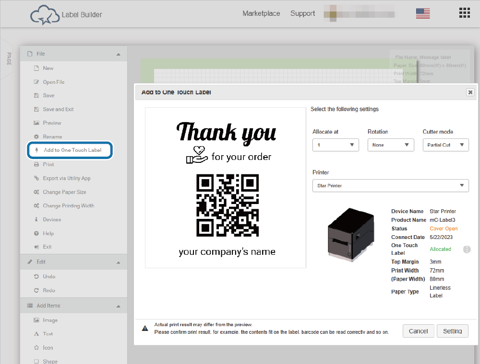Image resolution: width=480 pixels, height=364 pixels.
Task: Click the label preview thumbnail
Action: coord(226,188)
